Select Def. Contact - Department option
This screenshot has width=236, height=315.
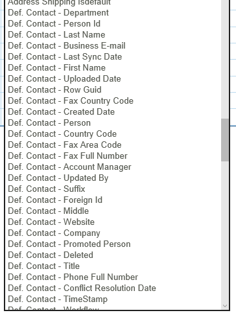click(x=113, y=13)
